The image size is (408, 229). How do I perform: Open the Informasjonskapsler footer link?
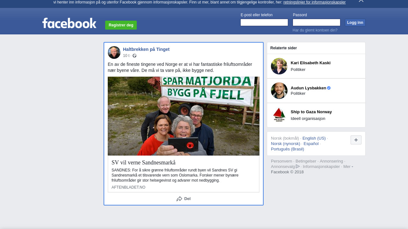click(321, 167)
